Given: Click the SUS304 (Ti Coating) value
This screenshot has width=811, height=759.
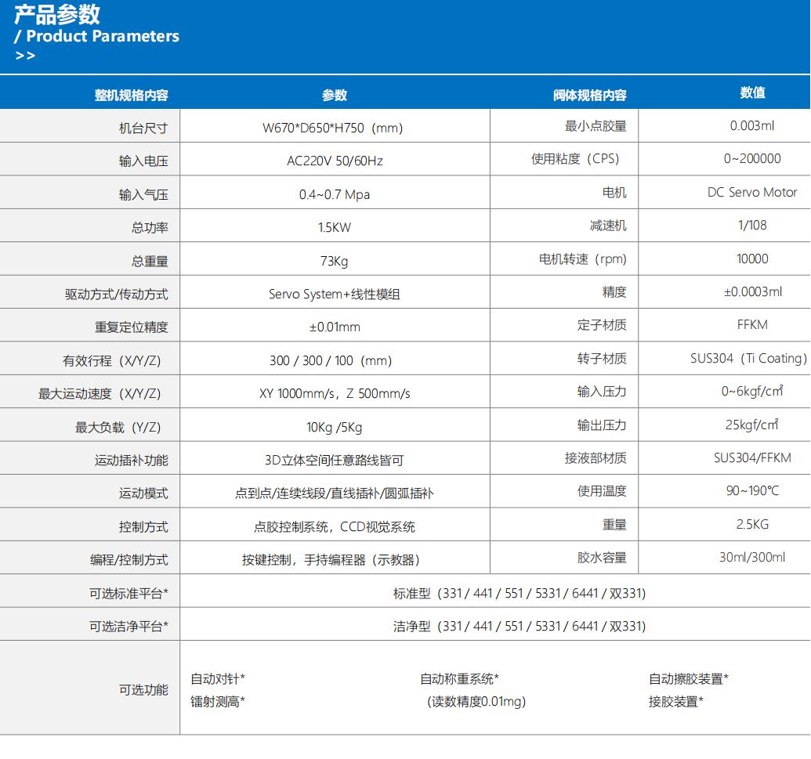Looking at the screenshot, I should tap(748, 358).
